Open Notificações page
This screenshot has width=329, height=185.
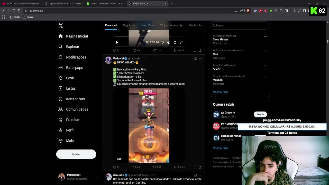click(72, 57)
